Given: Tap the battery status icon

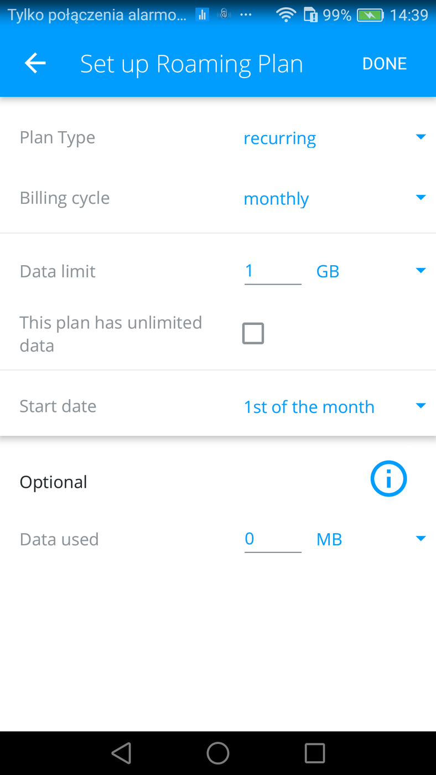Looking at the screenshot, I should pos(370,15).
